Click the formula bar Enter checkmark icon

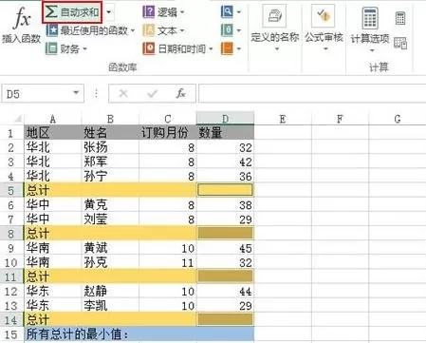click(152, 93)
